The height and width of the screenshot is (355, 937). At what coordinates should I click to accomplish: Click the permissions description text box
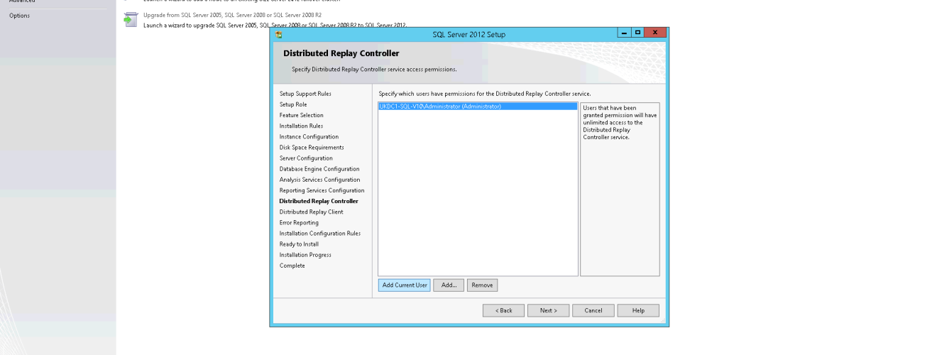pyautogui.click(x=620, y=189)
